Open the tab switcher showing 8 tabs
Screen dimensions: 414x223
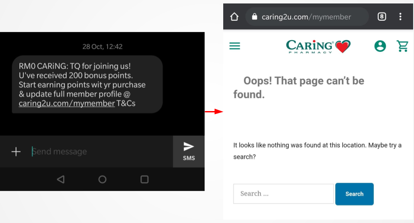pos(382,16)
